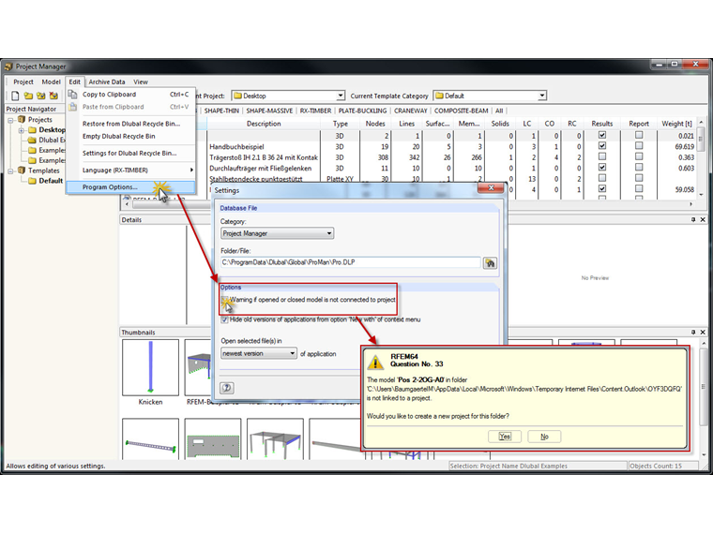
Task: Choose Empty Dlubal Recycle Bin
Action: (x=131, y=136)
